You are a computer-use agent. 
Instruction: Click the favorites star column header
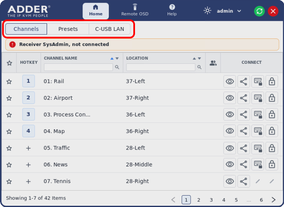pyautogui.click(x=9, y=63)
